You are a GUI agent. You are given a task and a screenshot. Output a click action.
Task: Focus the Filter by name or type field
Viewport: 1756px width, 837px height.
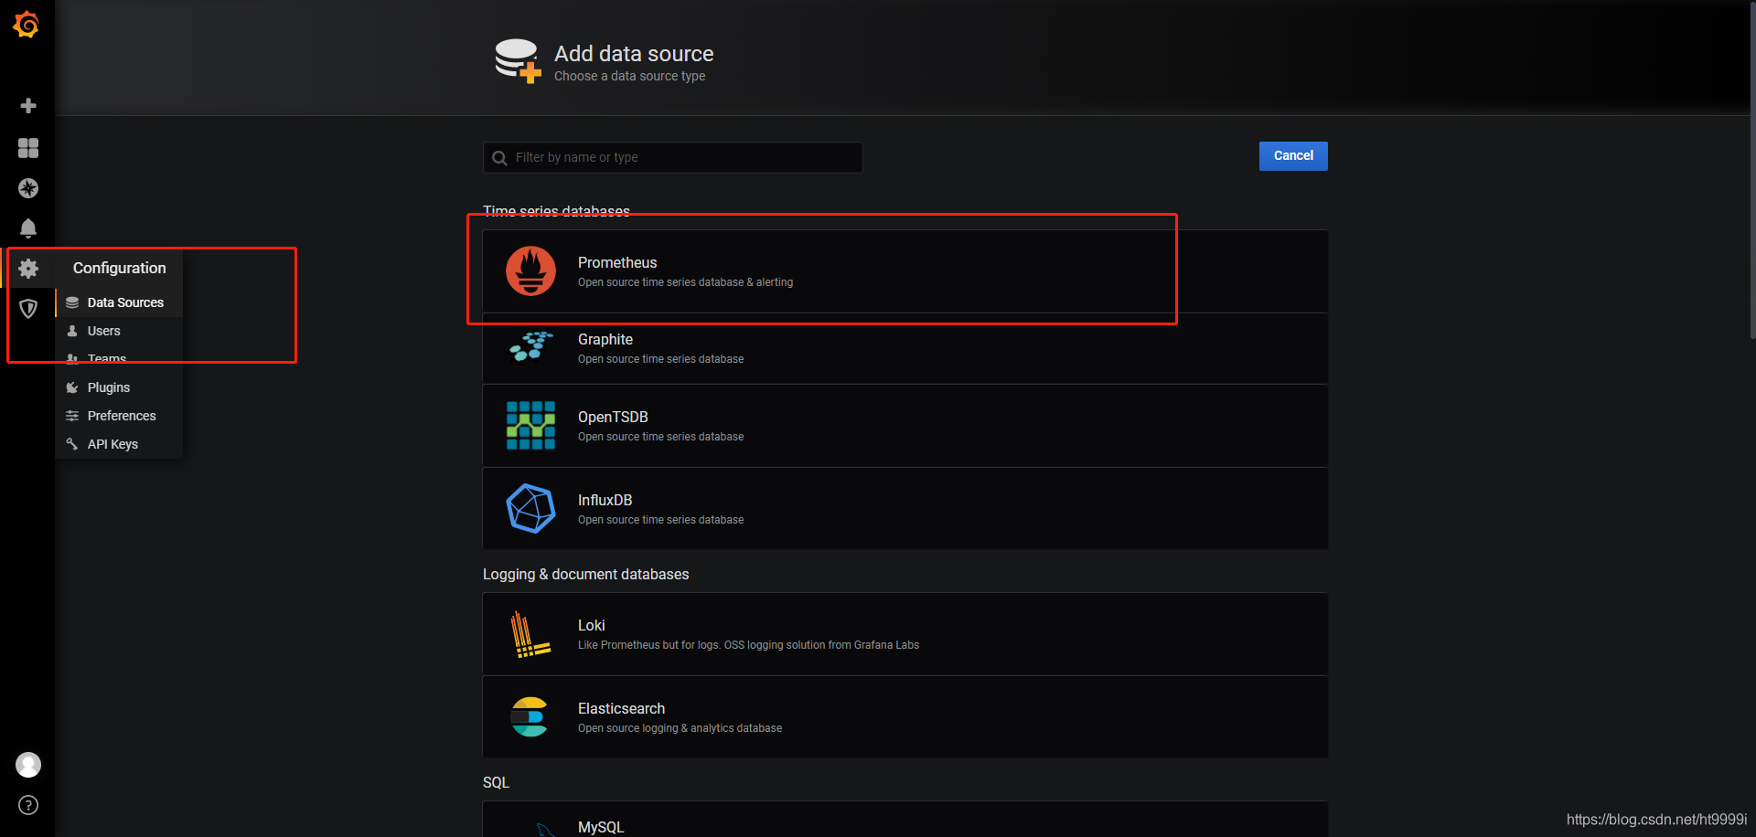677,157
